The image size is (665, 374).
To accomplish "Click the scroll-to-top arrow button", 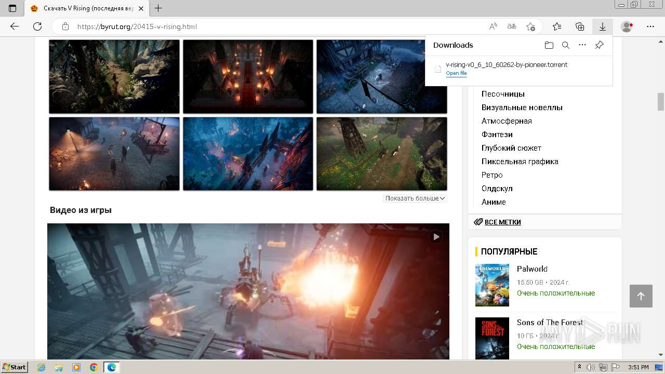I will click(x=641, y=296).
